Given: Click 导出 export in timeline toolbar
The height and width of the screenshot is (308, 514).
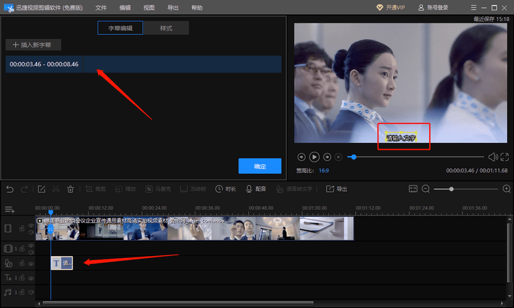Looking at the screenshot, I should coord(336,189).
